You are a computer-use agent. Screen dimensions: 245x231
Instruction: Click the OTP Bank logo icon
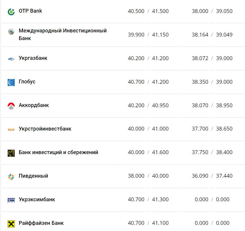point(11,12)
